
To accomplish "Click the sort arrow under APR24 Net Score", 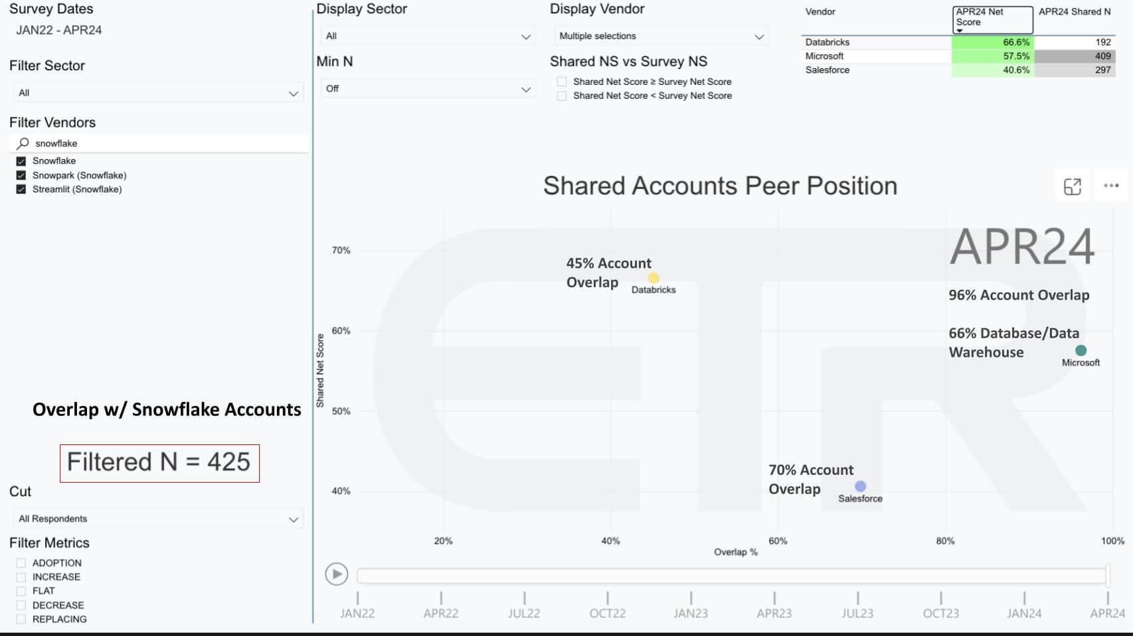I will (x=959, y=31).
